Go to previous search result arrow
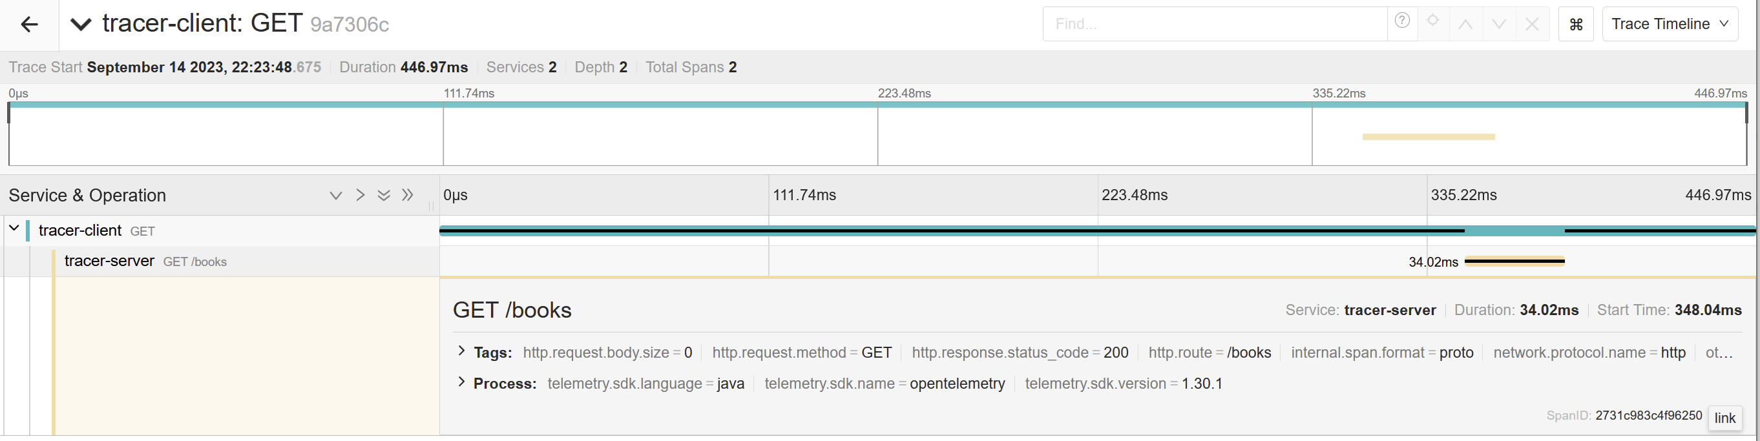1760x441 pixels. [1465, 25]
